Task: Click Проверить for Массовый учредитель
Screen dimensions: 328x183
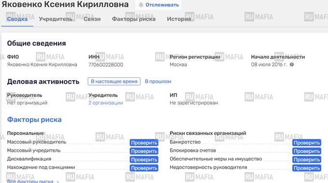Action: 144,151
